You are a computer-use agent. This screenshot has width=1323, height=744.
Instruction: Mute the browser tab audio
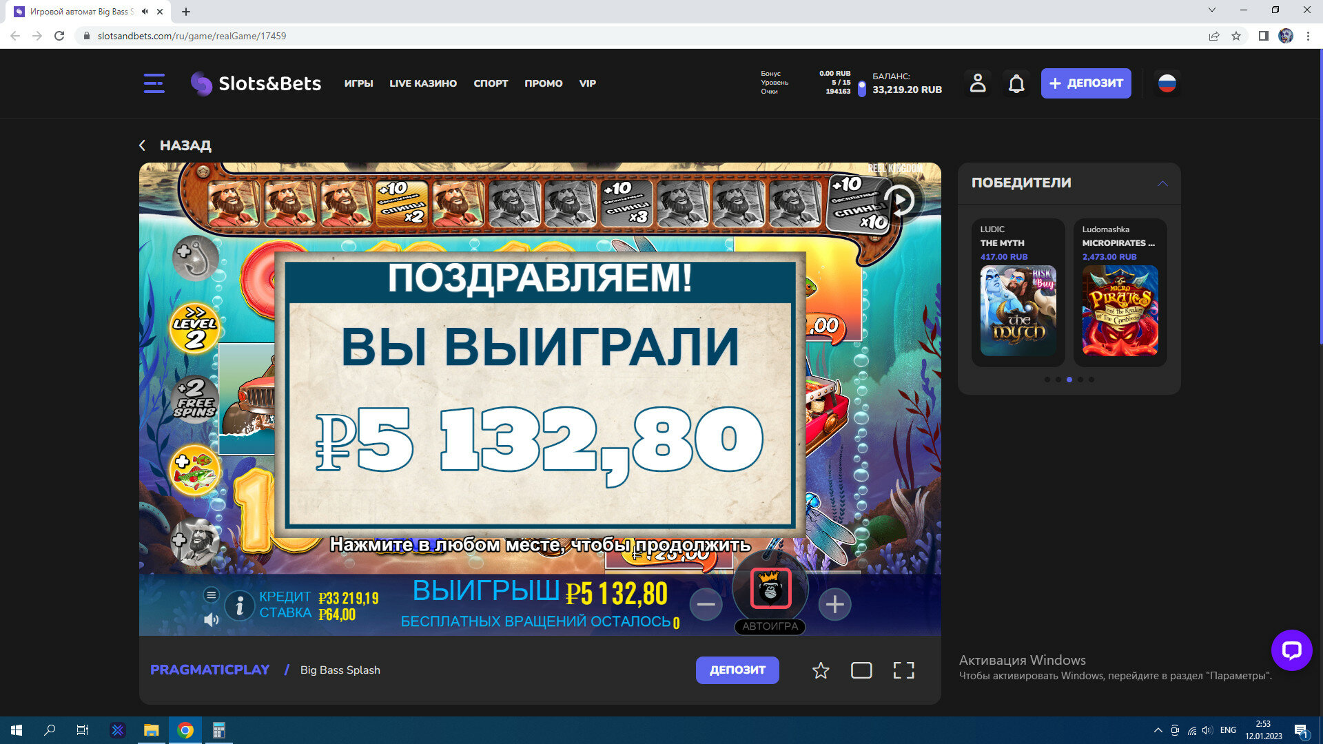coord(145,12)
